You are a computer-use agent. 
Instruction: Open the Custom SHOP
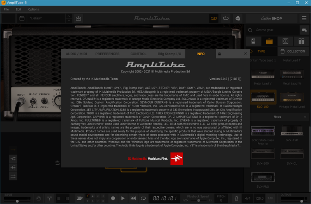click(271, 18)
